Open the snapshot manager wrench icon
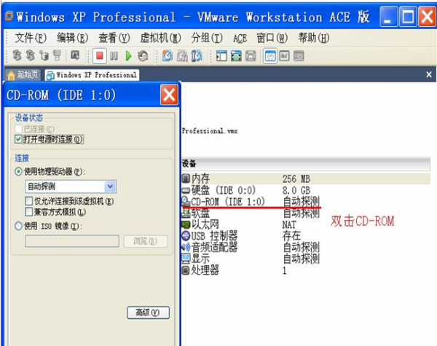Screen dimensions: 437x346 coord(197,56)
